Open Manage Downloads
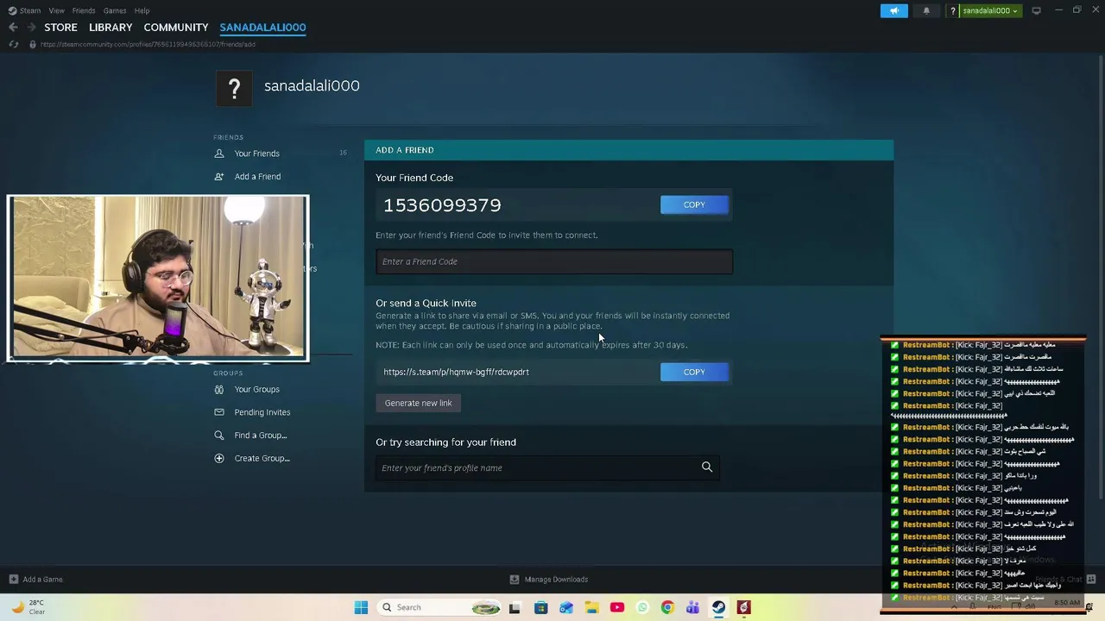This screenshot has height=621, width=1105. pyautogui.click(x=556, y=580)
